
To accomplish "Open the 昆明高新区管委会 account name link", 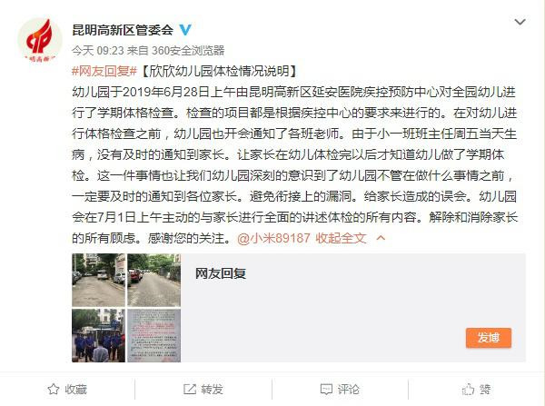I will pyautogui.click(x=123, y=30).
